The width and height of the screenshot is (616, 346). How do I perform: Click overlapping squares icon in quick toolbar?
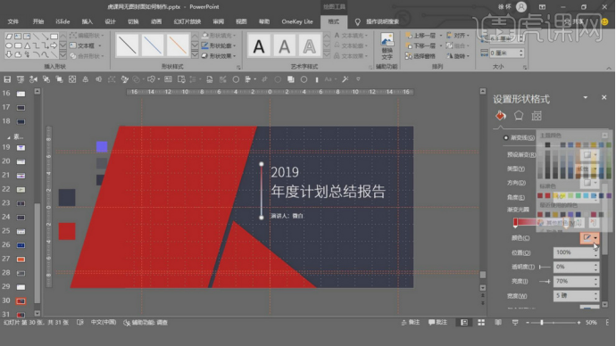tap(291, 79)
